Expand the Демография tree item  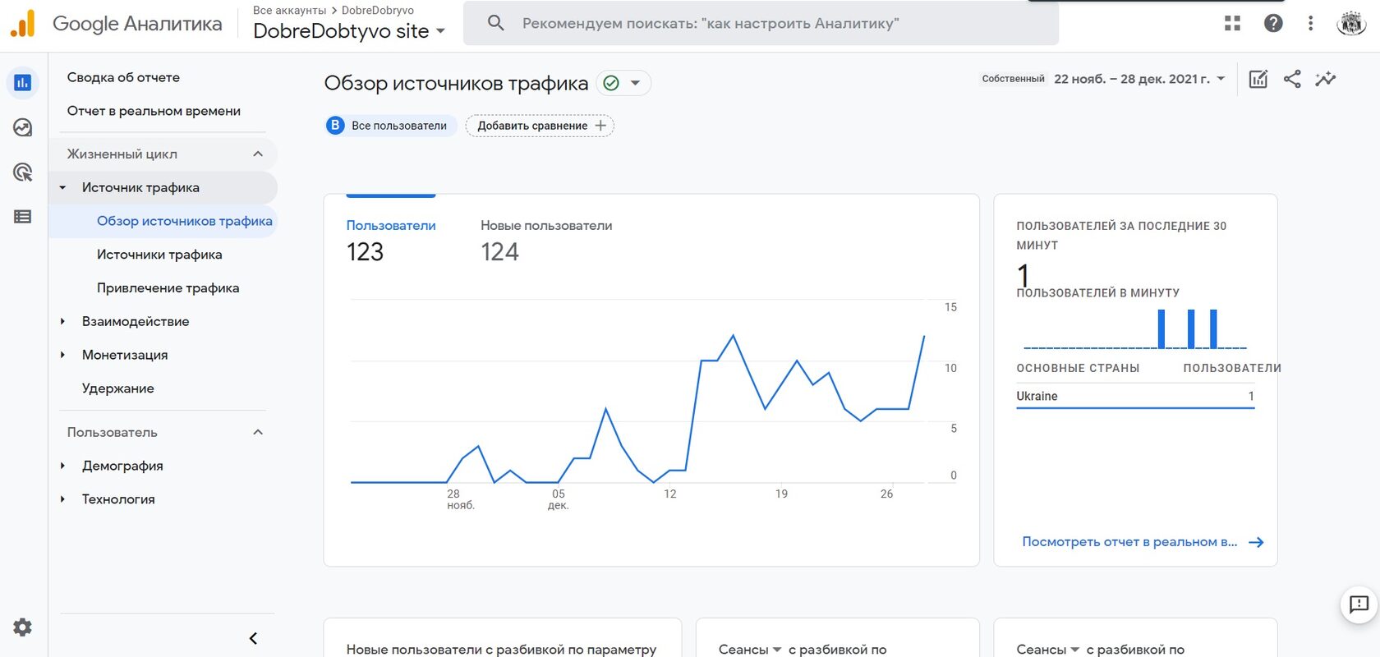[x=62, y=466]
